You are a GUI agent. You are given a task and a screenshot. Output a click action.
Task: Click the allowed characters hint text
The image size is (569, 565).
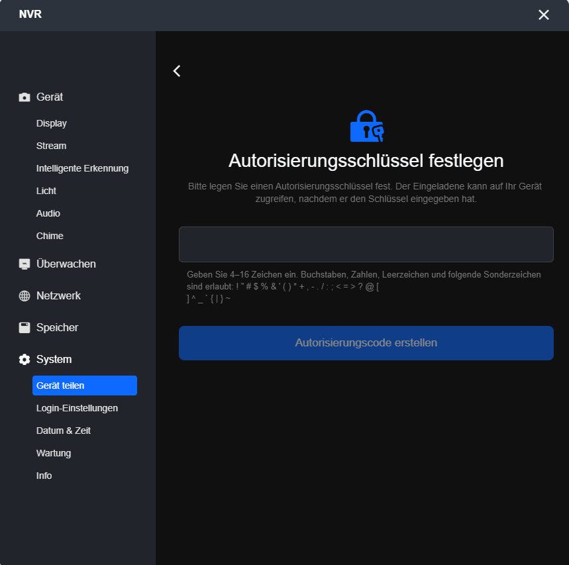tap(364, 287)
